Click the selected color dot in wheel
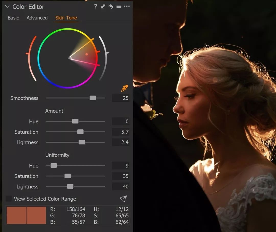The image size is (276, 232). [87, 54]
